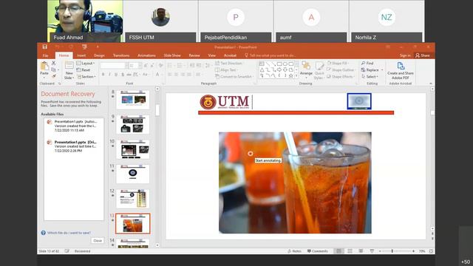The height and width of the screenshot is (266, 473).
Task: Toggle Underline formatting
Action: pos(116,74)
